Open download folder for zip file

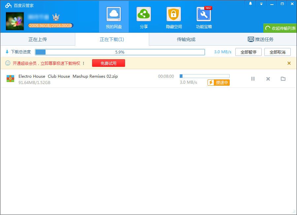coord(283,79)
